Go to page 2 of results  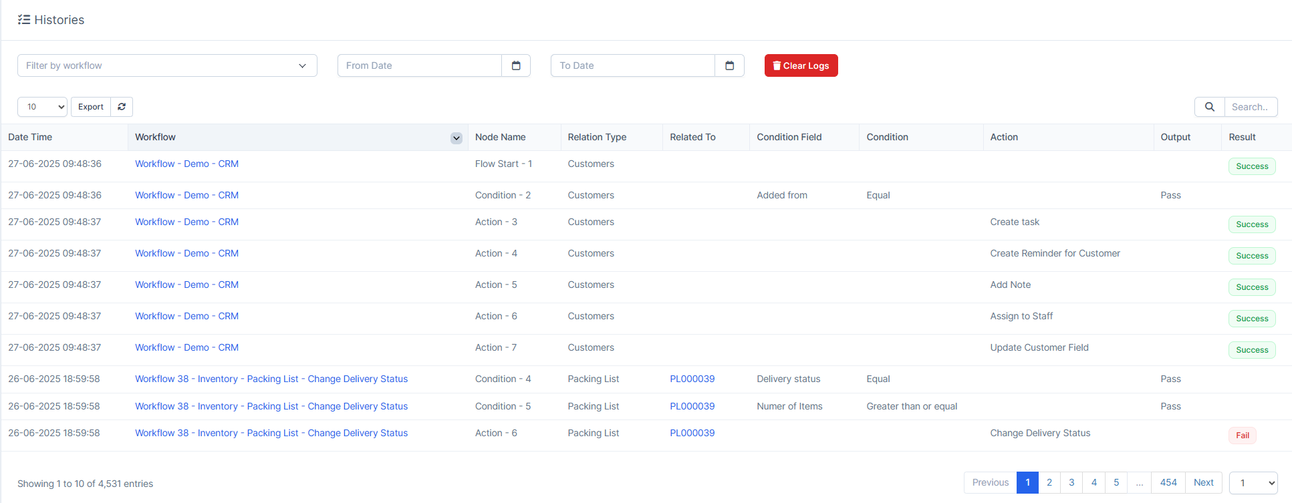1049,482
